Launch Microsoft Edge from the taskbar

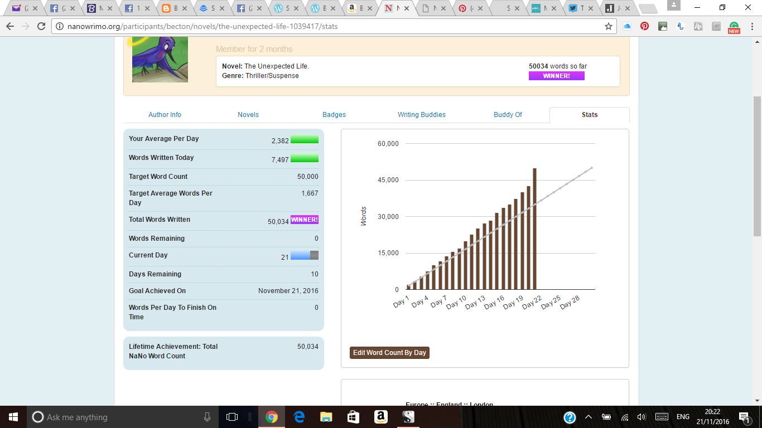(x=299, y=417)
